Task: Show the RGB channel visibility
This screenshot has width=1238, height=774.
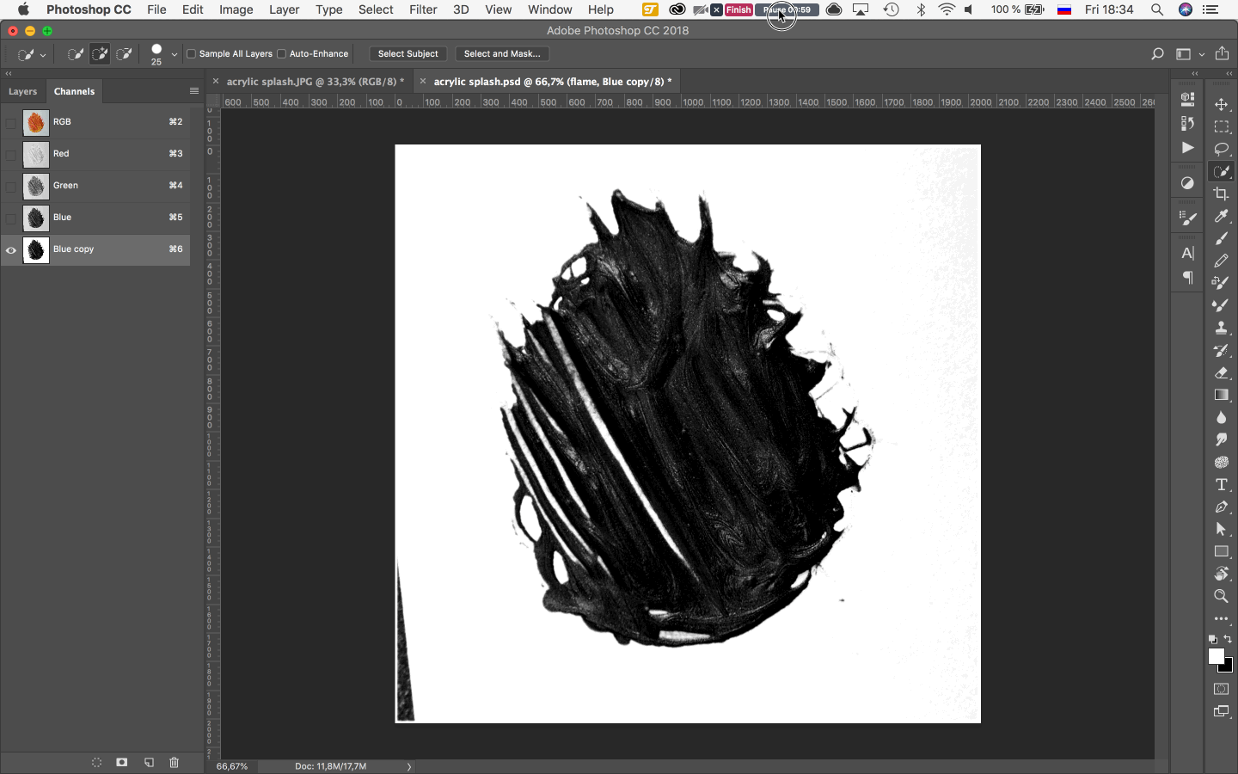Action: (x=11, y=123)
